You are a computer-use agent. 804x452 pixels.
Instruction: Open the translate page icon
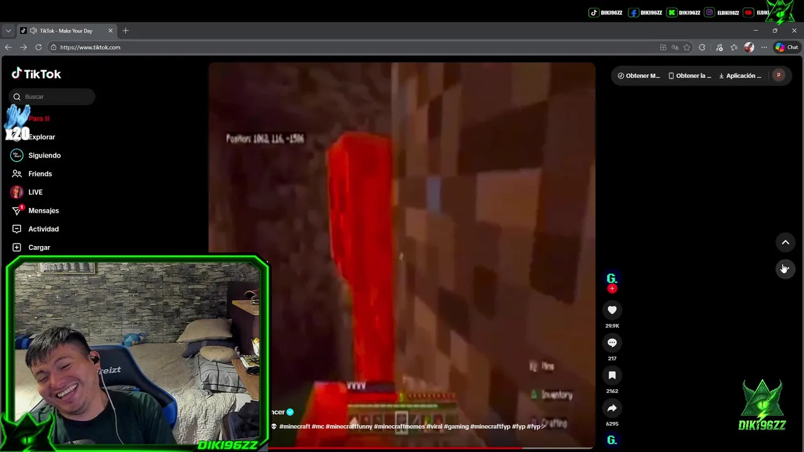(x=675, y=47)
